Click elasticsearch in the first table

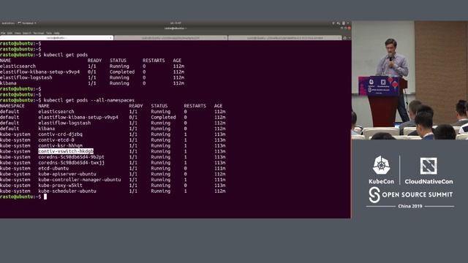(18, 66)
